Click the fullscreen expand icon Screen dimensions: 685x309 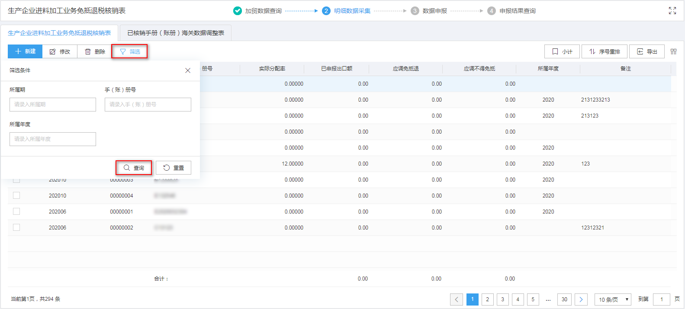point(672,11)
